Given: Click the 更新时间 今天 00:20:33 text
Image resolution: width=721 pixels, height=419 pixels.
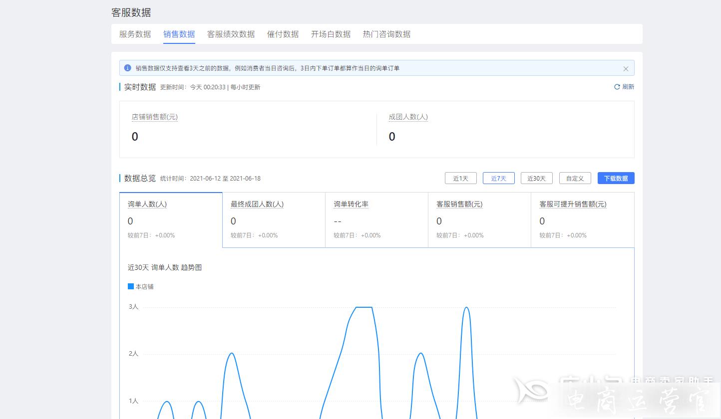Looking at the screenshot, I should (193, 87).
